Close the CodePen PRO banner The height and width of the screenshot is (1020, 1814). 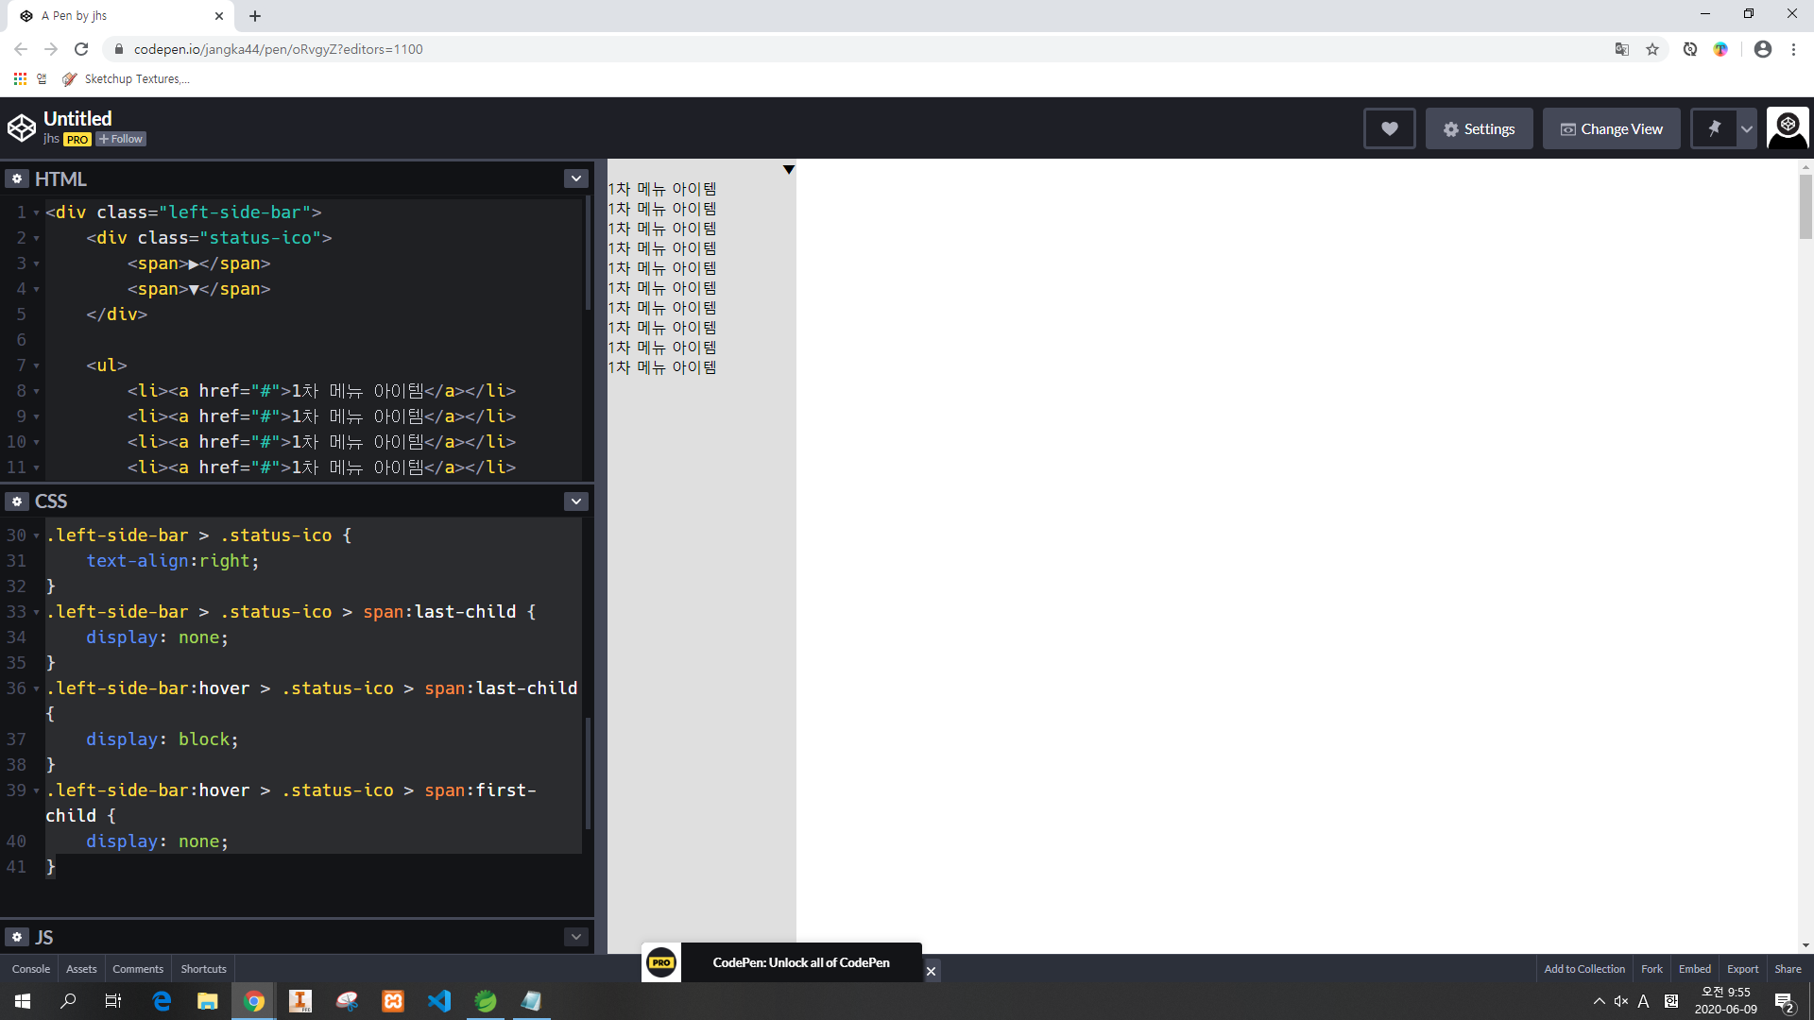pos(931,971)
